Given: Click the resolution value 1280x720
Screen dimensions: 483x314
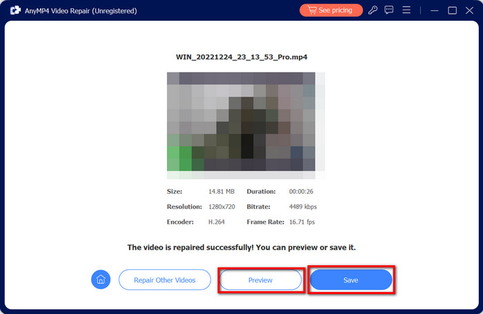Looking at the screenshot, I should tap(221, 207).
